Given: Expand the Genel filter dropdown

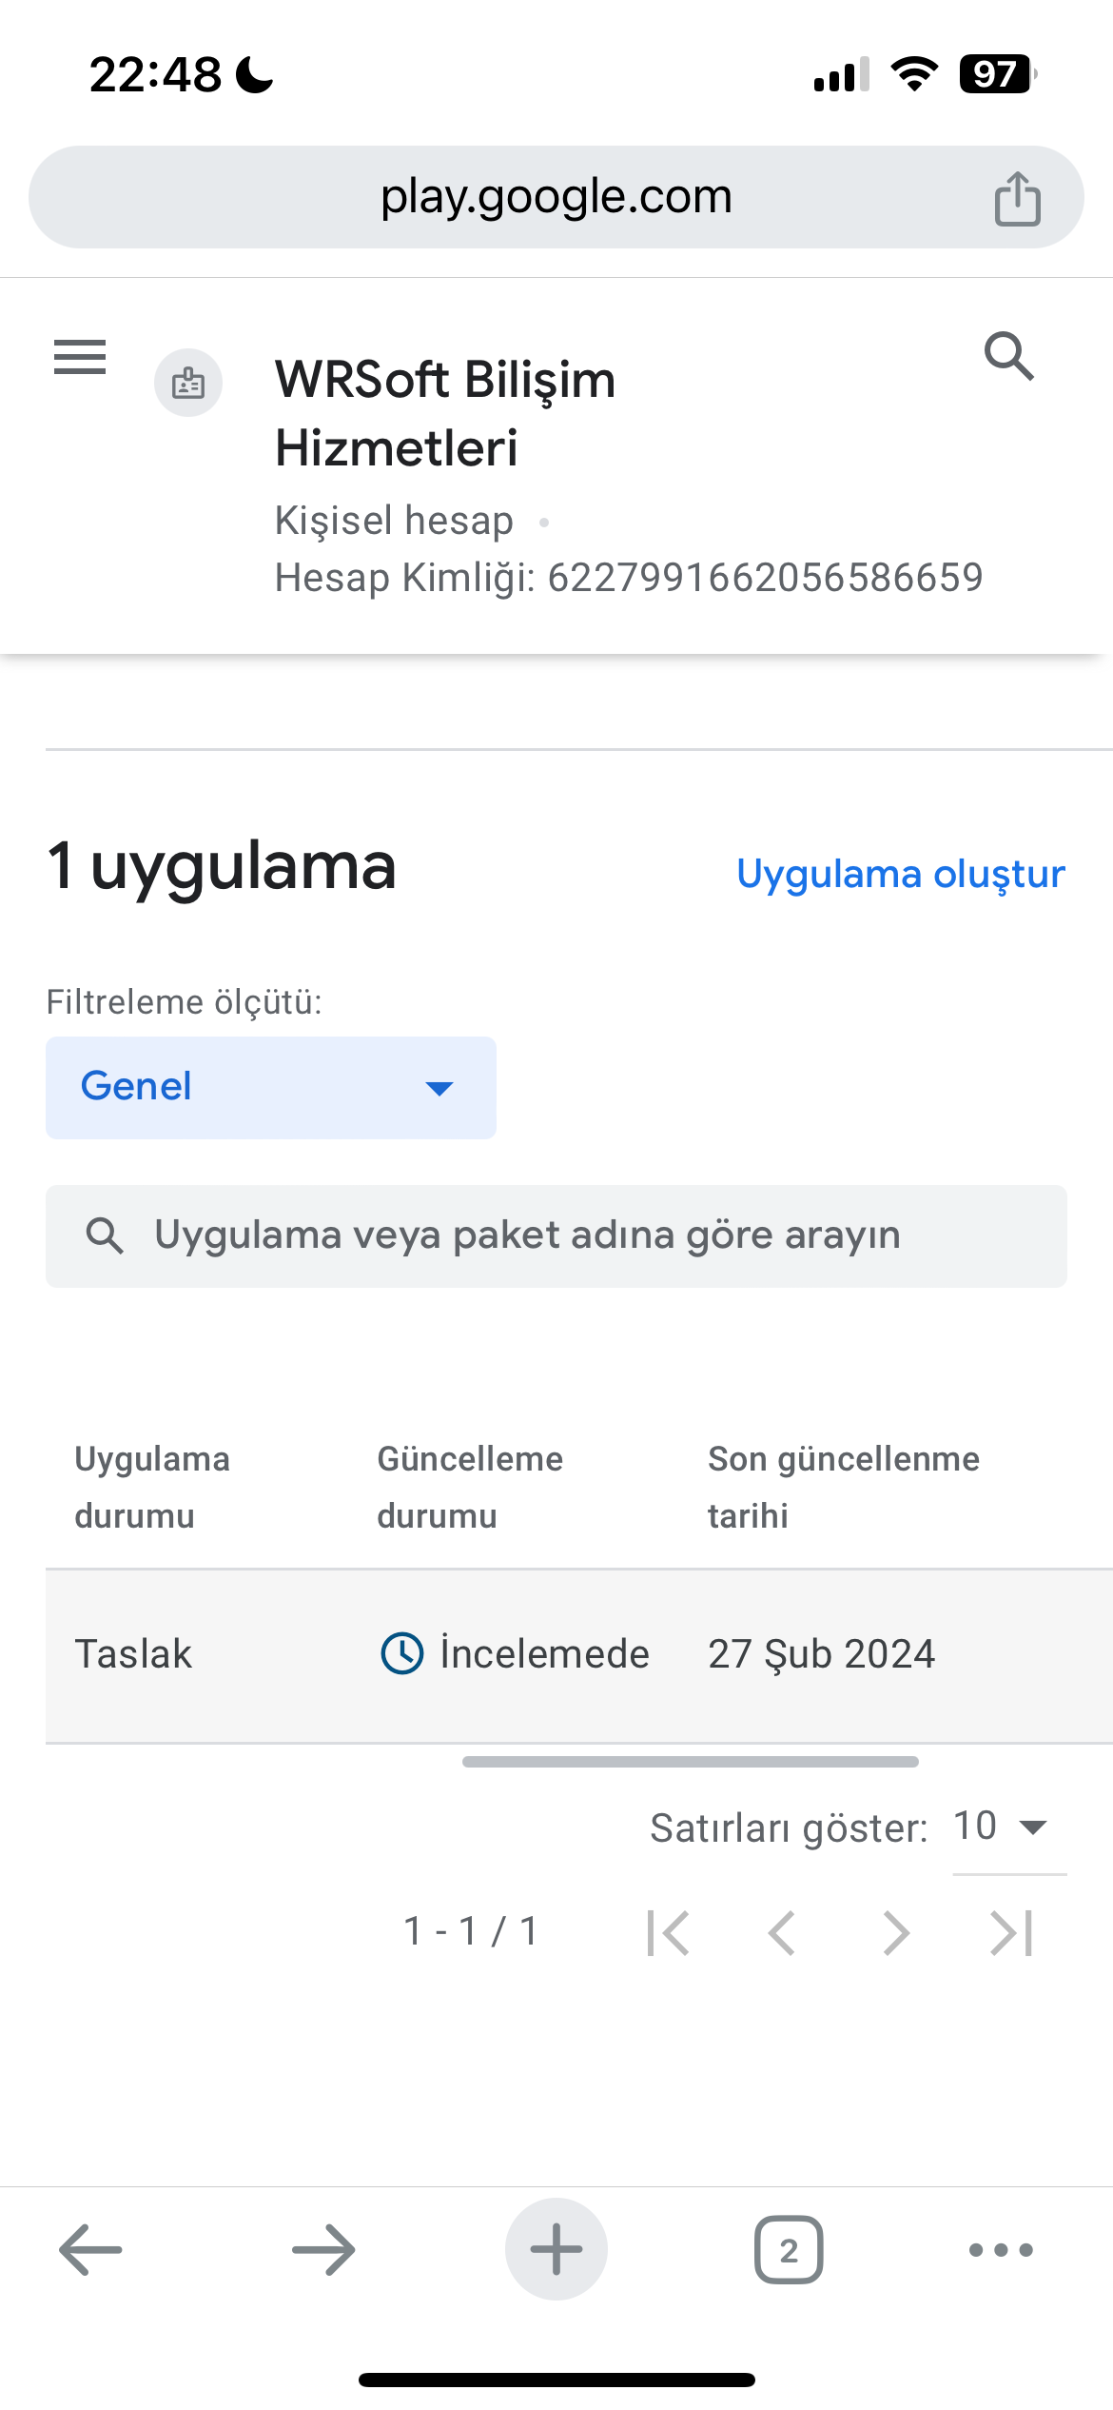Looking at the screenshot, I should (x=271, y=1088).
